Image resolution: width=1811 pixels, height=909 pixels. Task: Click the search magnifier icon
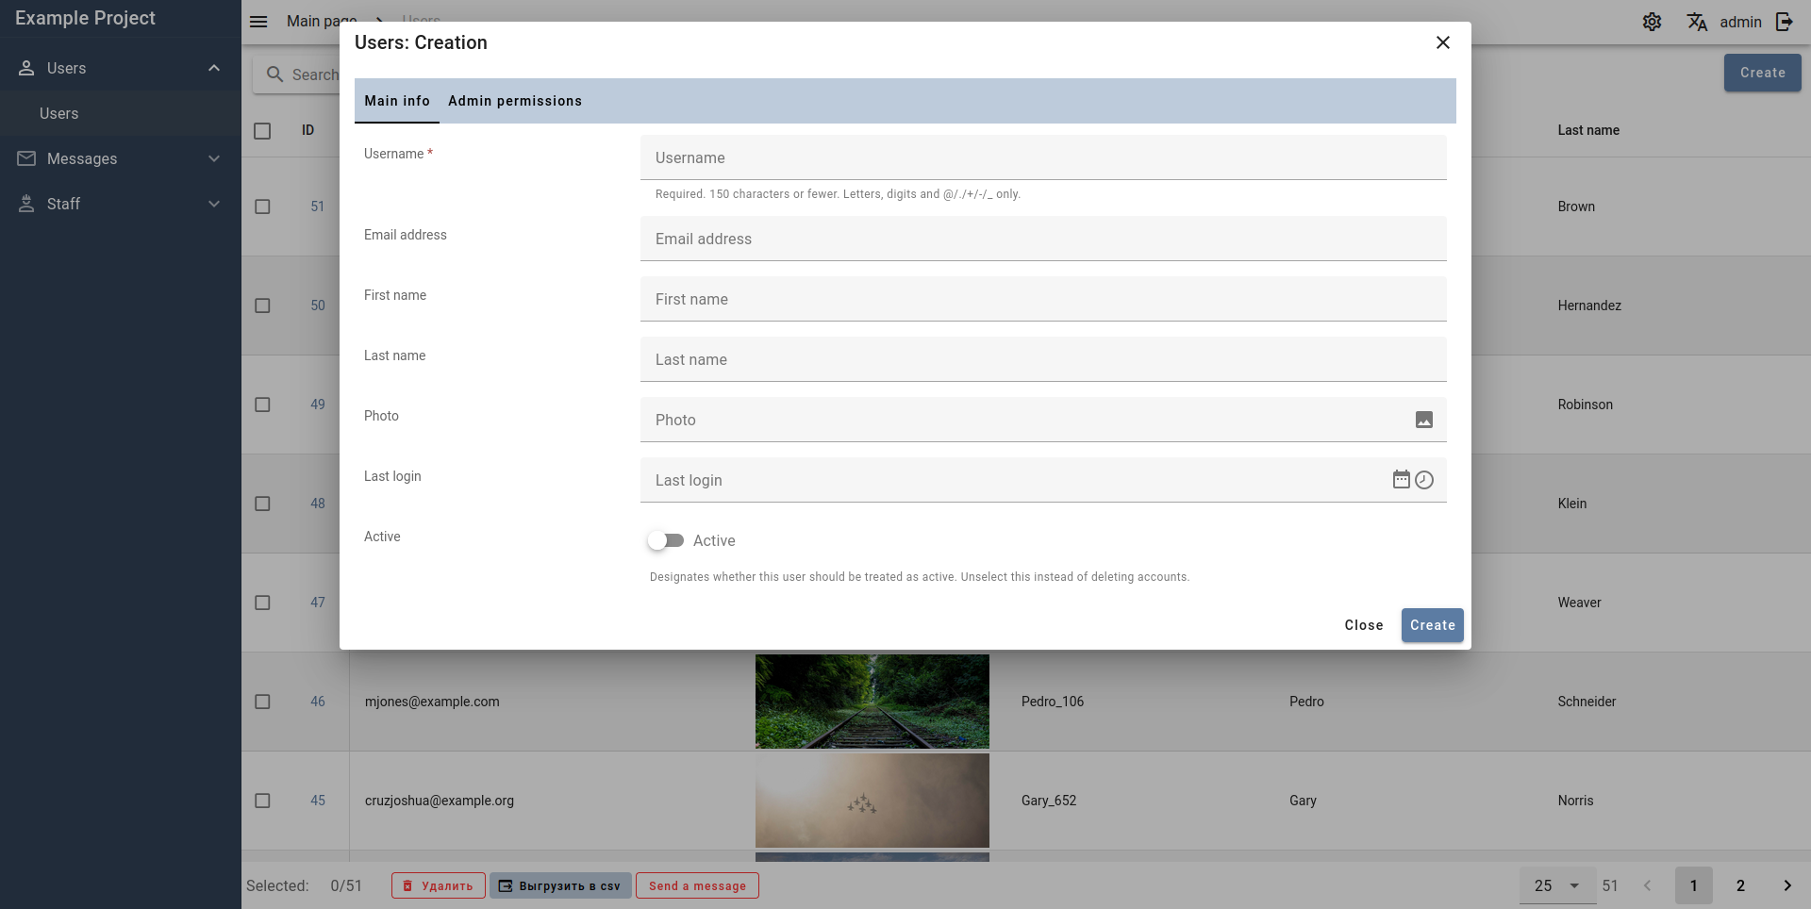[274, 74]
